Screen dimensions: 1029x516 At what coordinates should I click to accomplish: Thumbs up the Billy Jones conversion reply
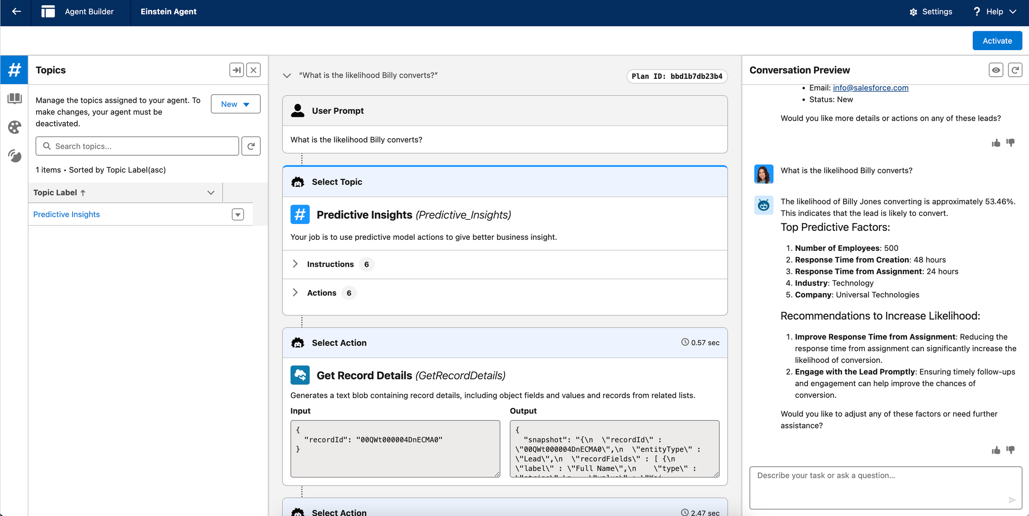pos(996,450)
